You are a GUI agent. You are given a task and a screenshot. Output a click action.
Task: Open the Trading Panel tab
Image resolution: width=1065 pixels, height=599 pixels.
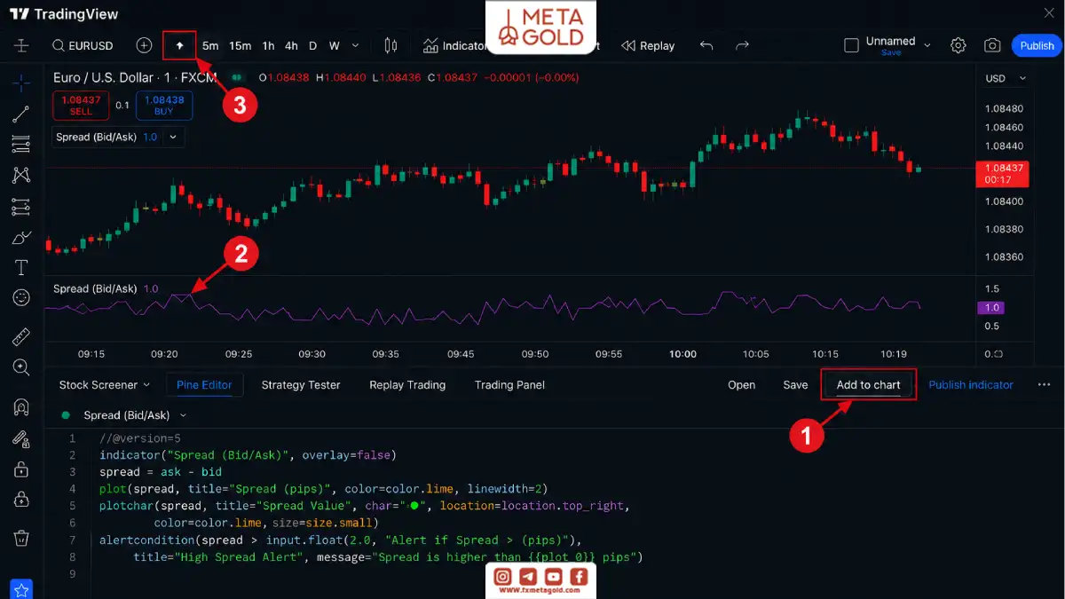(x=509, y=385)
